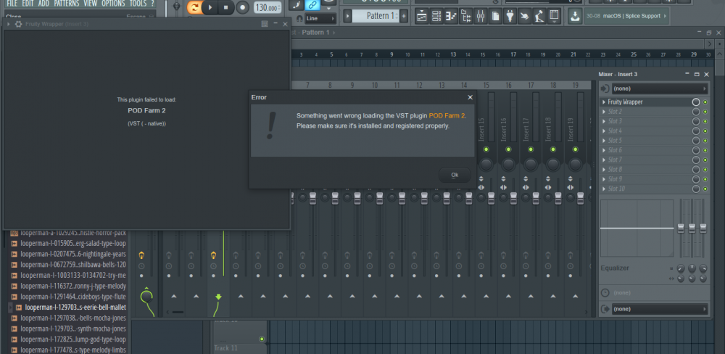Stop playback with the Stop button
The image size is (725, 354).
[x=225, y=7]
